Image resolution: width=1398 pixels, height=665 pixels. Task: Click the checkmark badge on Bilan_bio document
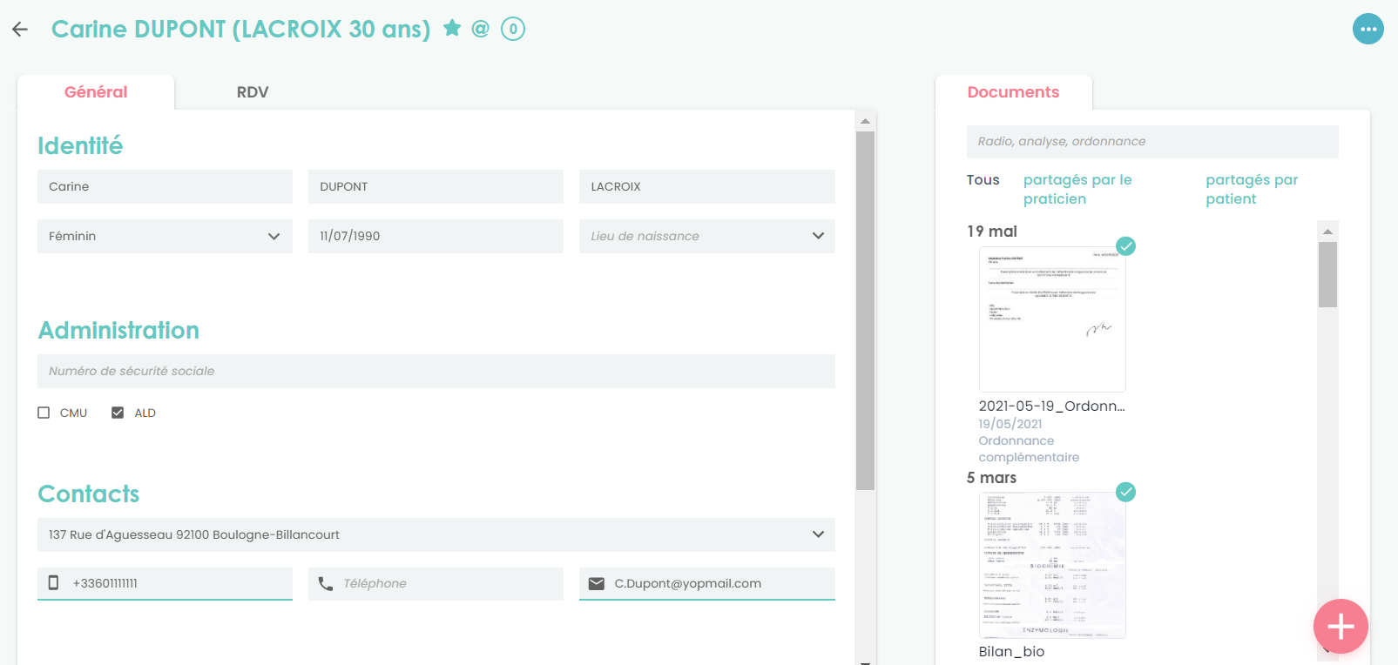pyautogui.click(x=1126, y=492)
